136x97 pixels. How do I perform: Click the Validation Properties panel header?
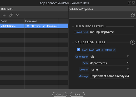click(102, 9)
